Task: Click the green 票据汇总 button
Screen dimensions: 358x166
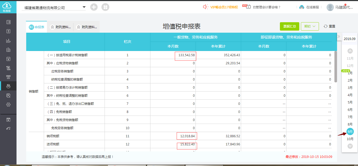Action: tap(289, 26)
